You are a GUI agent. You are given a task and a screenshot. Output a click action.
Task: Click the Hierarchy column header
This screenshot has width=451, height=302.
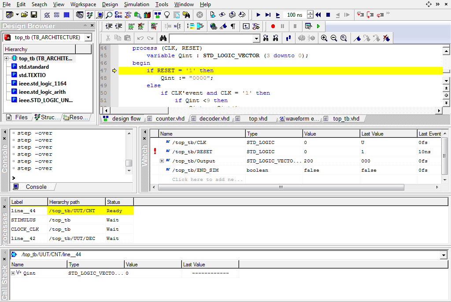(39, 49)
